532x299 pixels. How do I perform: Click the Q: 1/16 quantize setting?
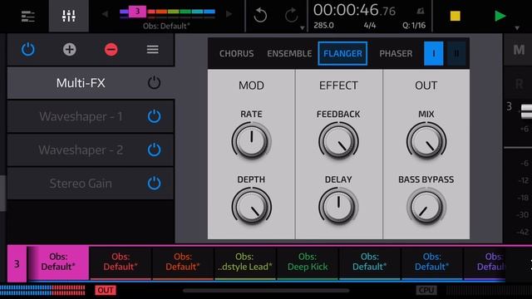click(x=414, y=26)
